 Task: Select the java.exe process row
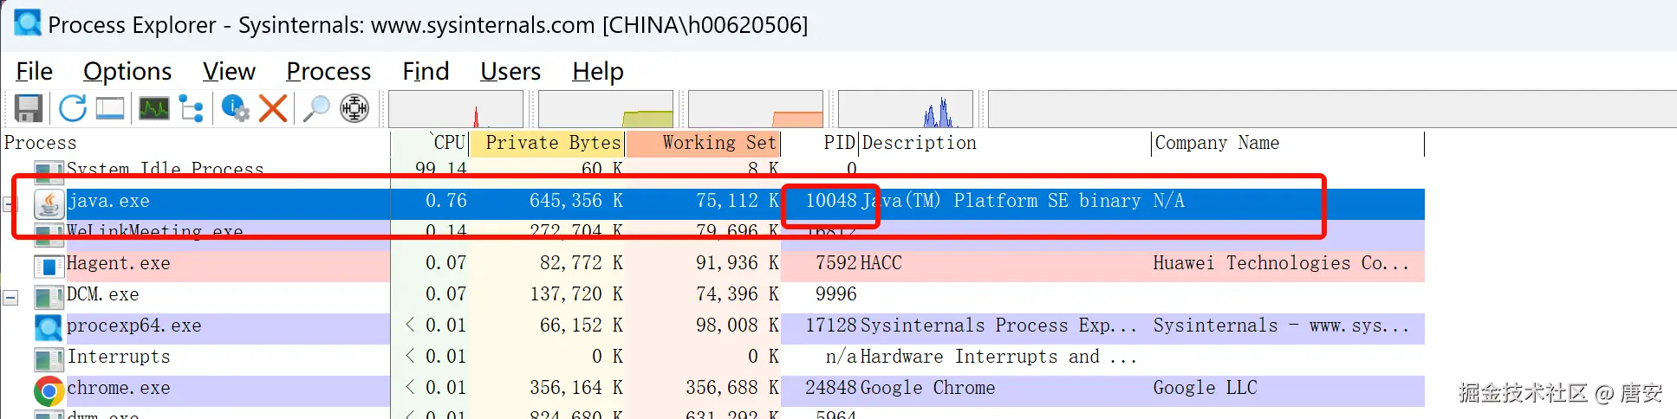point(712,203)
